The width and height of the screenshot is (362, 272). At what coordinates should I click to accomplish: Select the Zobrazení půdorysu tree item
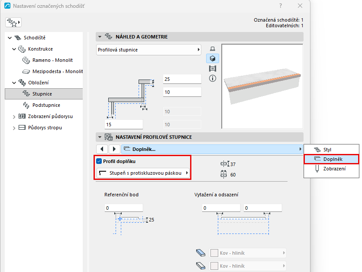50,116
